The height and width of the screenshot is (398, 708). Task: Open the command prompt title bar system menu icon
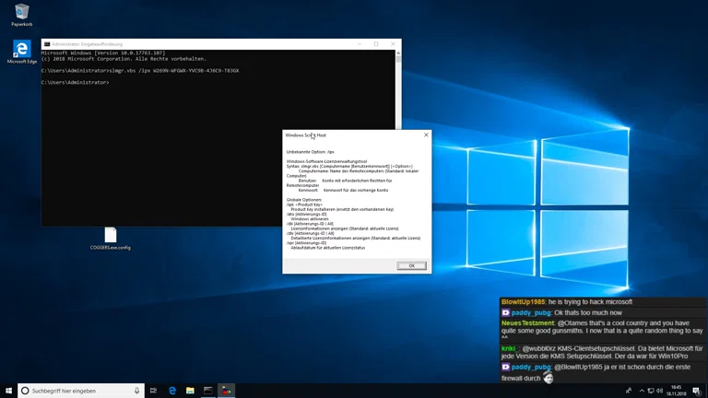pos(47,44)
